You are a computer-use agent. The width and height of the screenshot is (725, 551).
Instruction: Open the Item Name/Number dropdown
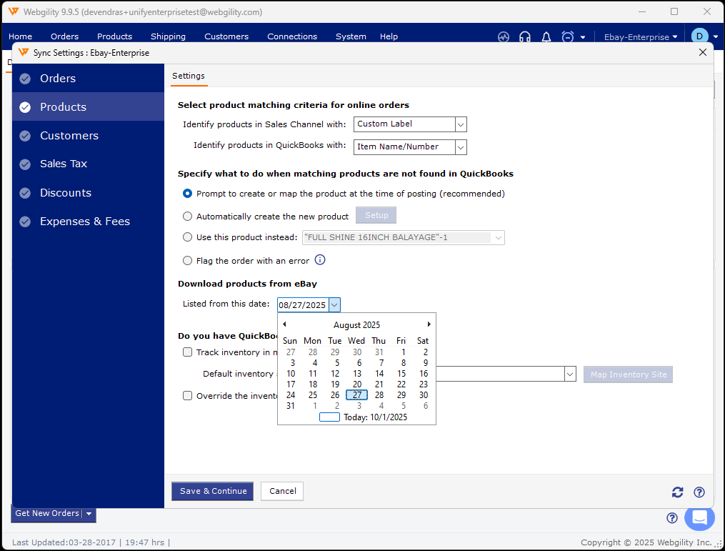[x=461, y=147]
